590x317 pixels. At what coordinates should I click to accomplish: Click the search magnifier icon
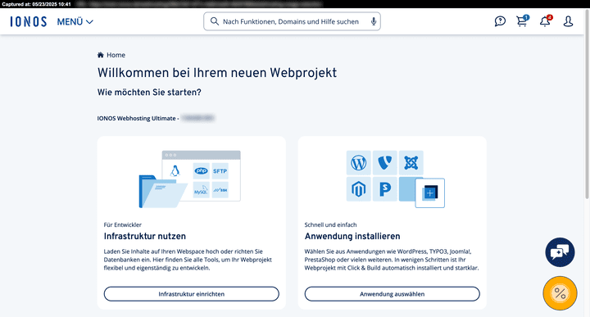[x=215, y=21]
